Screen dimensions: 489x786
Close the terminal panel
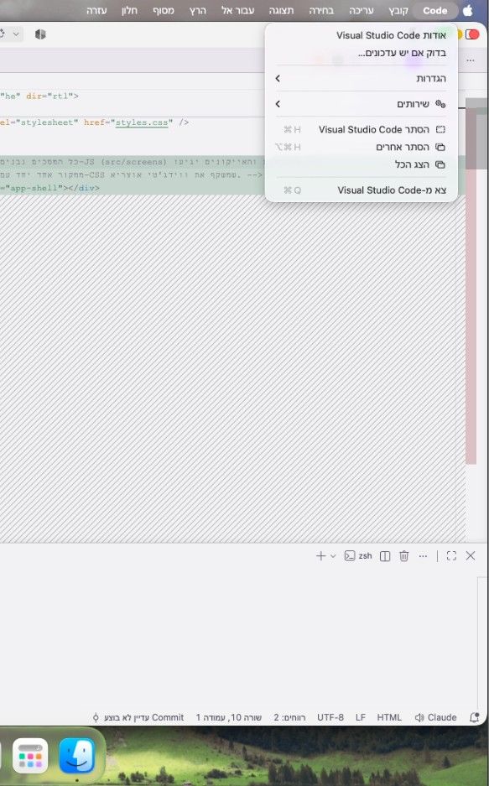tap(471, 556)
